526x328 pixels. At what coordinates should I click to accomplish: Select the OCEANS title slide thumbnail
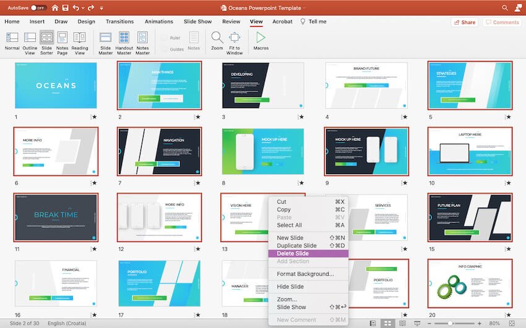(x=56, y=86)
